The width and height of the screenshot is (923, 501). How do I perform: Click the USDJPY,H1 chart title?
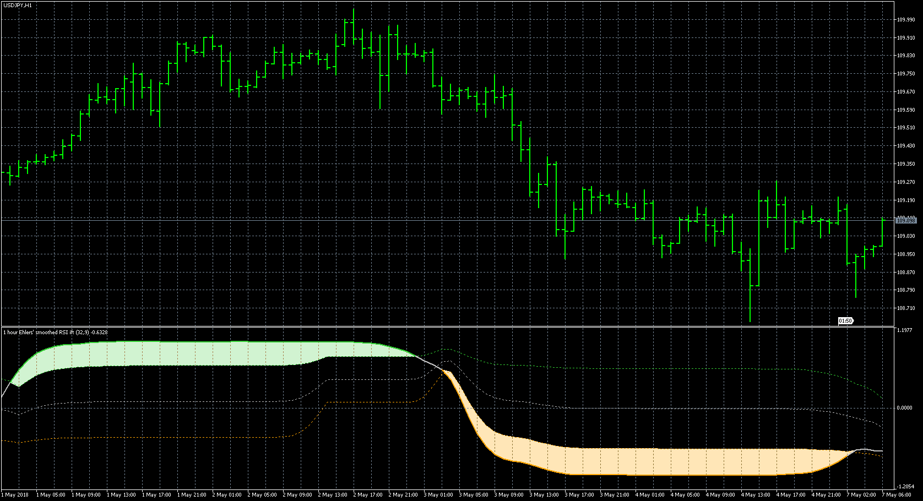tap(18, 5)
